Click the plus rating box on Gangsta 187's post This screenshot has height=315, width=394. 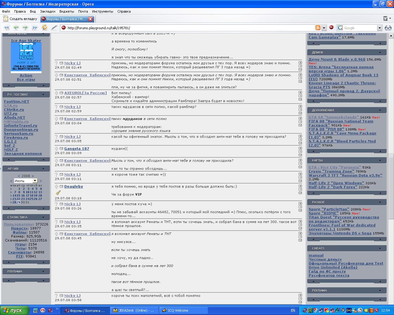click(300, 148)
